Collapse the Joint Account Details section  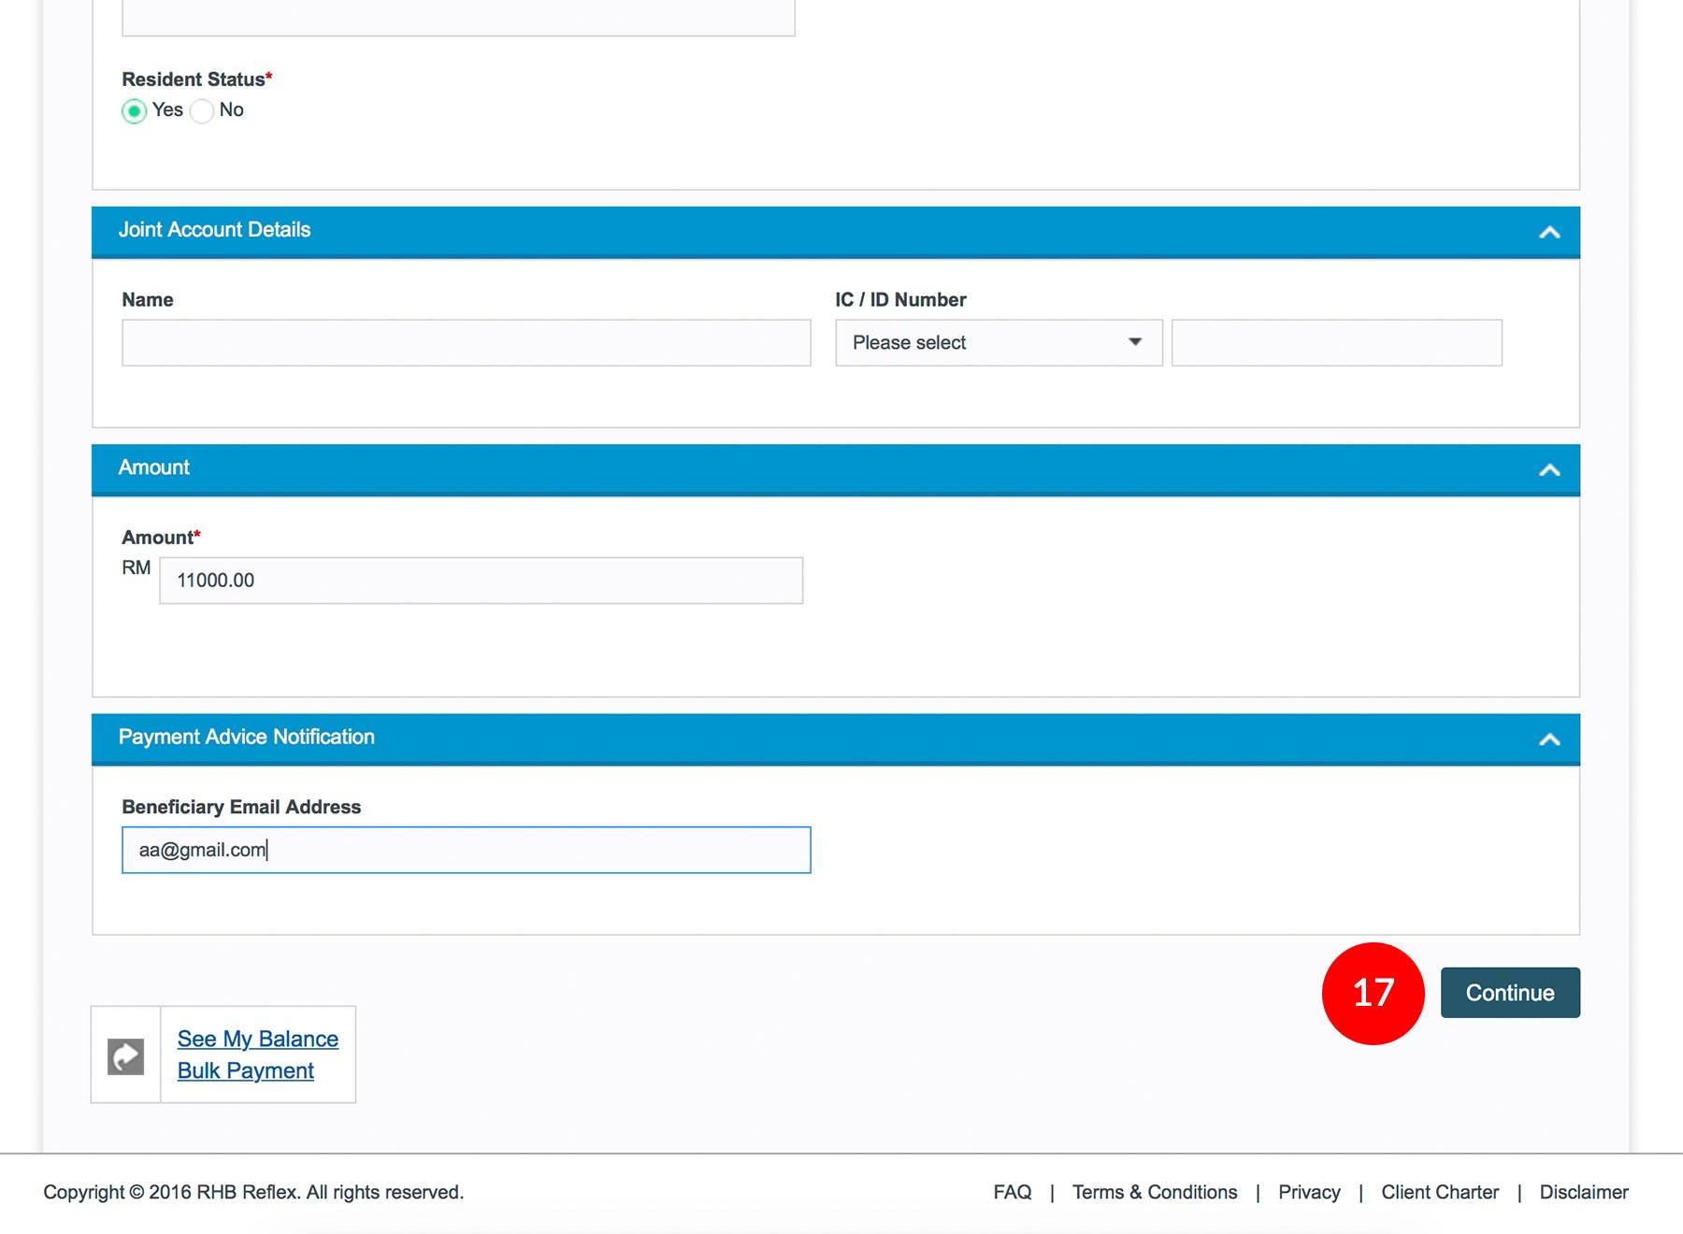coord(1548,232)
